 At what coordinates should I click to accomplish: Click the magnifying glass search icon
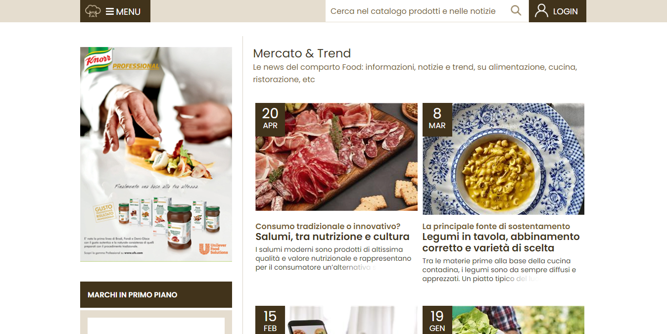pyautogui.click(x=516, y=11)
